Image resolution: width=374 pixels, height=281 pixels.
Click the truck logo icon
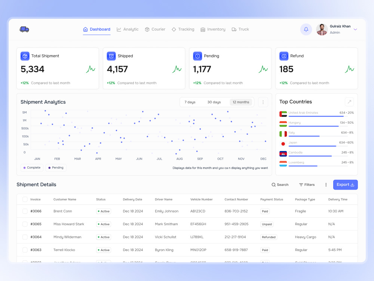[24, 29]
